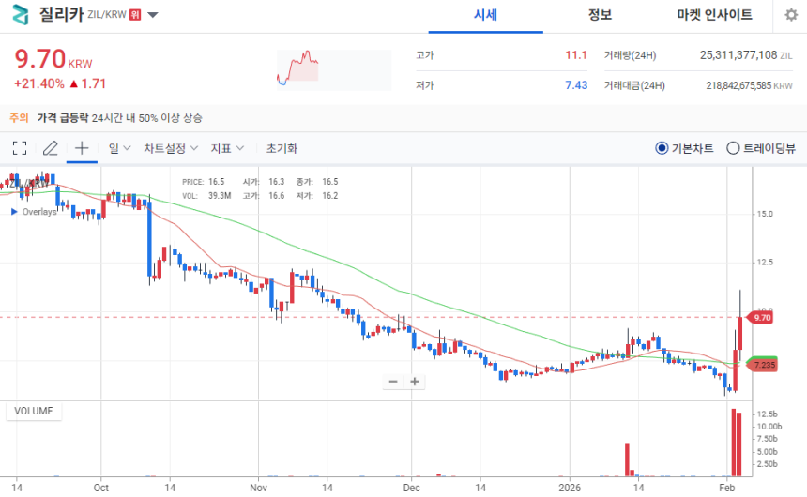
Task: Open the settings gear icon
Action: click(x=791, y=15)
